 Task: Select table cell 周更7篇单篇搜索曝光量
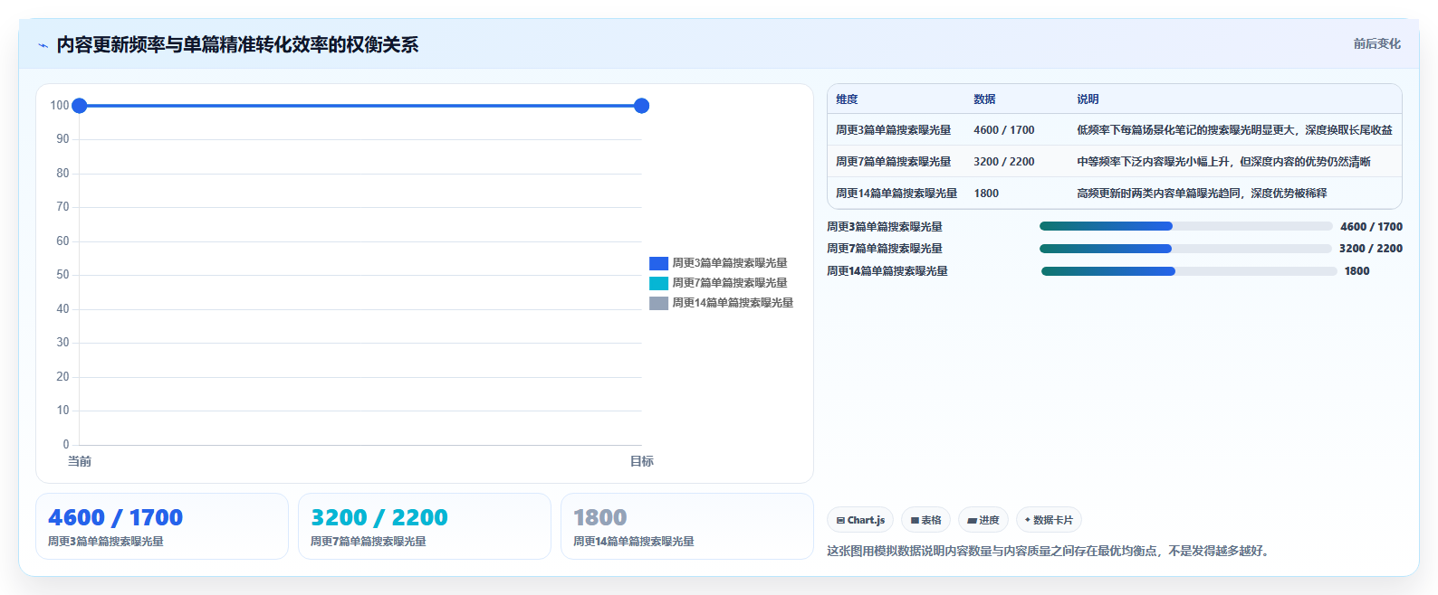pyautogui.click(x=893, y=162)
